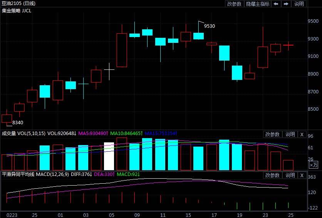The image size is (322, 218).
Task: Open 改参数 for the main chart
Action: pos(234,4)
